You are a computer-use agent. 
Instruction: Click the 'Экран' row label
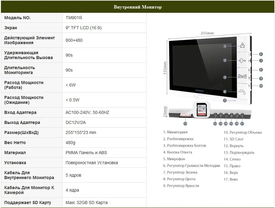[11, 28]
